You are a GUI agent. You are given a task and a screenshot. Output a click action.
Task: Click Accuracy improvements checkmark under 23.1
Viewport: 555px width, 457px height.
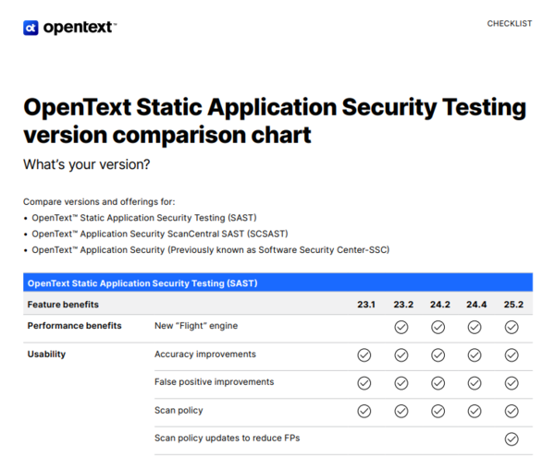click(364, 355)
